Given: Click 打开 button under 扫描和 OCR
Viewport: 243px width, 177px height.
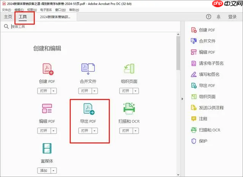Looking at the screenshot, I should click(126, 131).
